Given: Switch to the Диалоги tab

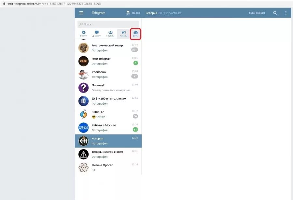Looking at the screenshot, I should tap(97, 34).
